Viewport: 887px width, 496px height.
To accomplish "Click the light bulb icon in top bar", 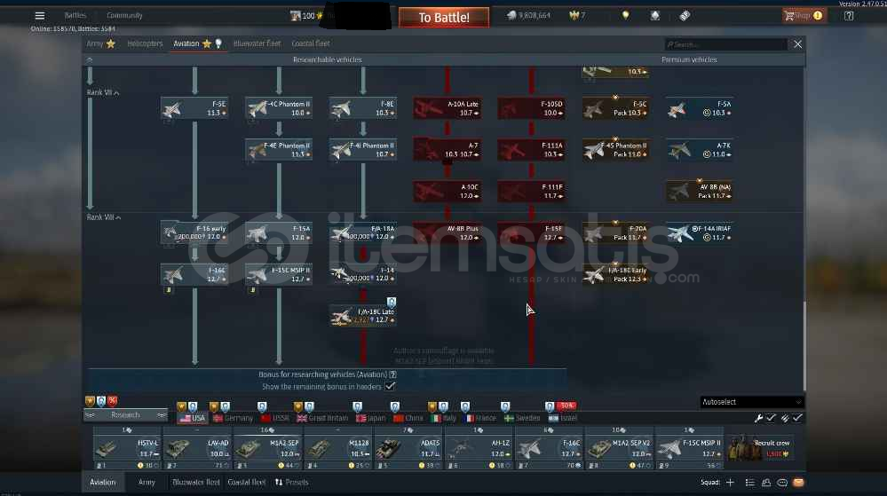I will [625, 15].
